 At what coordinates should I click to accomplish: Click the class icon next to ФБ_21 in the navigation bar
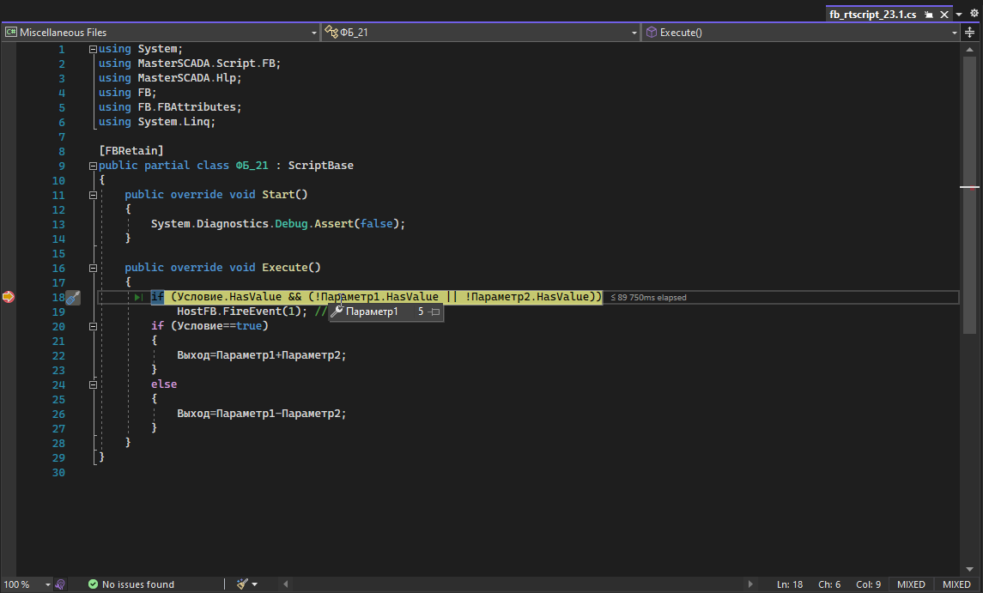tap(331, 32)
